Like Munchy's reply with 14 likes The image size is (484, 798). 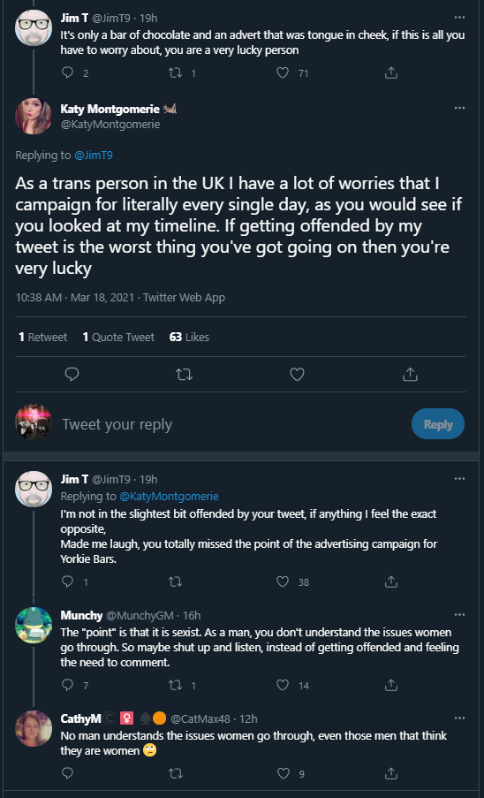[x=283, y=685]
